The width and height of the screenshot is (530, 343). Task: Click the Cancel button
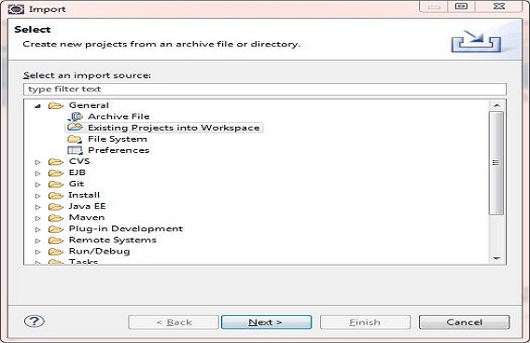click(464, 322)
